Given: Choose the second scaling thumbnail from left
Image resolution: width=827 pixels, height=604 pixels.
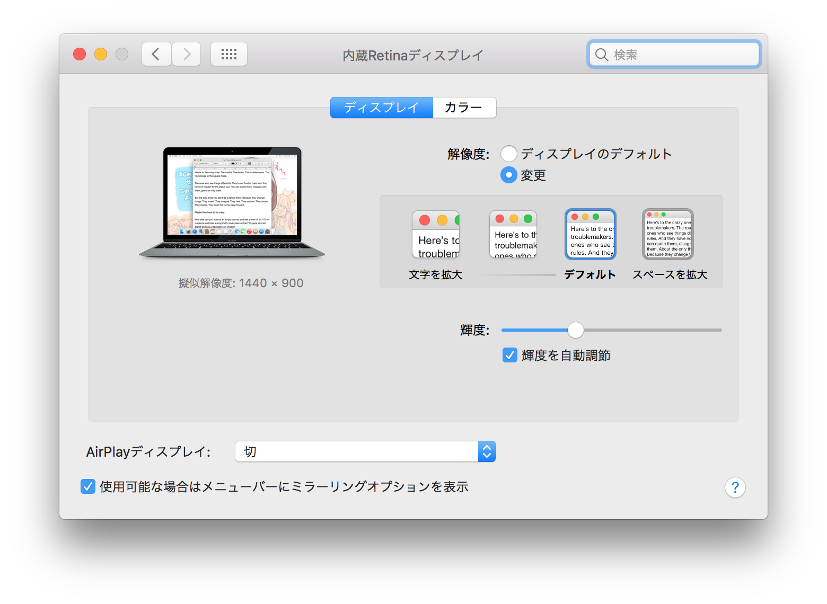Looking at the screenshot, I should coord(513,234).
